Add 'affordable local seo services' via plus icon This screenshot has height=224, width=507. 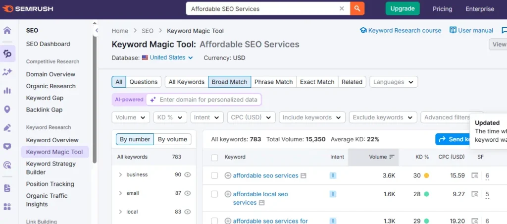click(x=228, y=194)
